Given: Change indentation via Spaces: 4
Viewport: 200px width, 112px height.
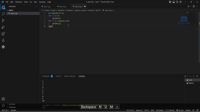Looking at the screenshot, I should 139,110.
